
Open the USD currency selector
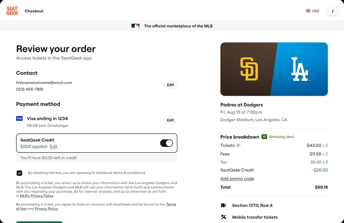click(313, 11)
